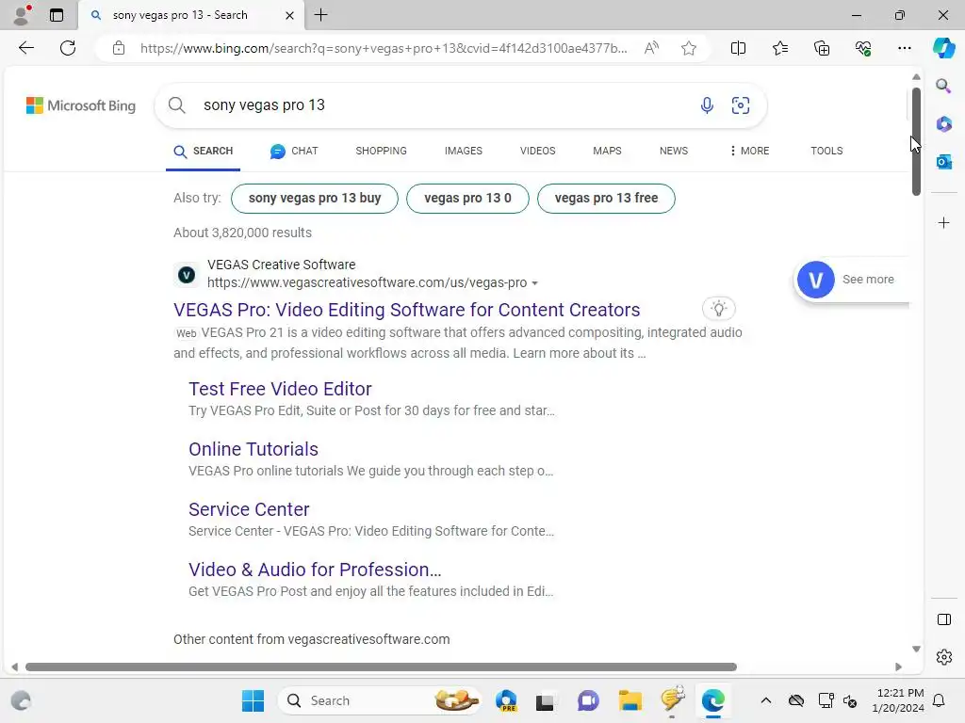
Task: Click the Edge icon on taskbar
Action: (x=713, y=700)
